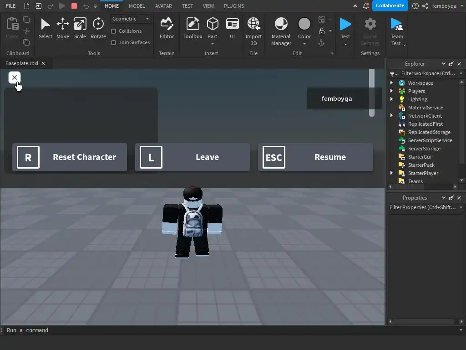Screen dimensions: 466x350
Task: Activate the Scale tool
Action: coord(80,24)
